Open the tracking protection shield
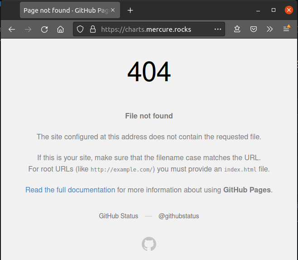 pyautogui.click(x=80, y=29)
